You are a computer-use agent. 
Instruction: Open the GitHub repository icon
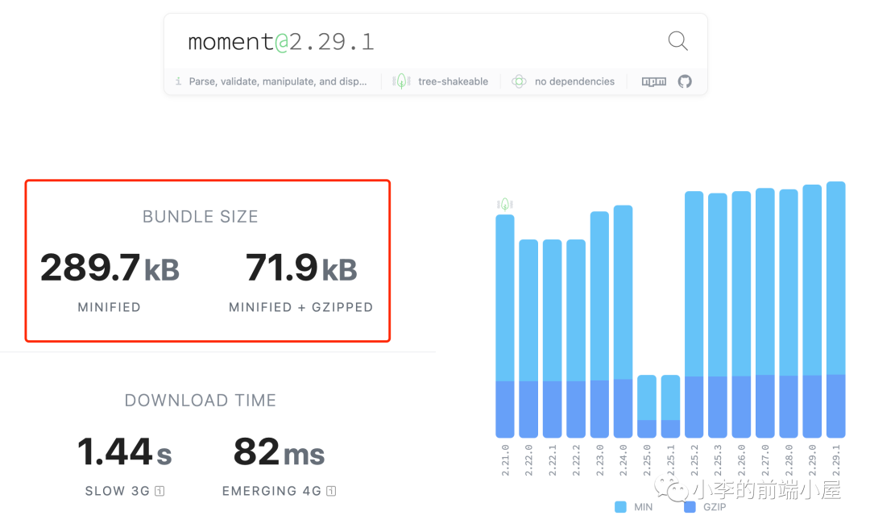(x=685, y=81)
